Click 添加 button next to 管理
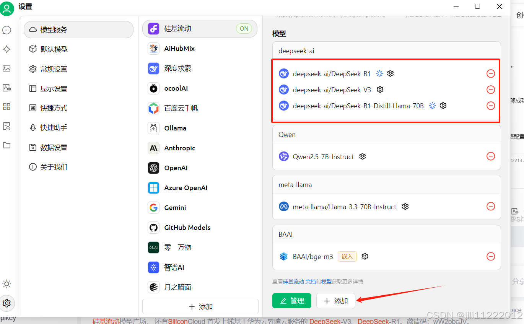The height and width of the screenshot is (324, 524). [336, 301]
